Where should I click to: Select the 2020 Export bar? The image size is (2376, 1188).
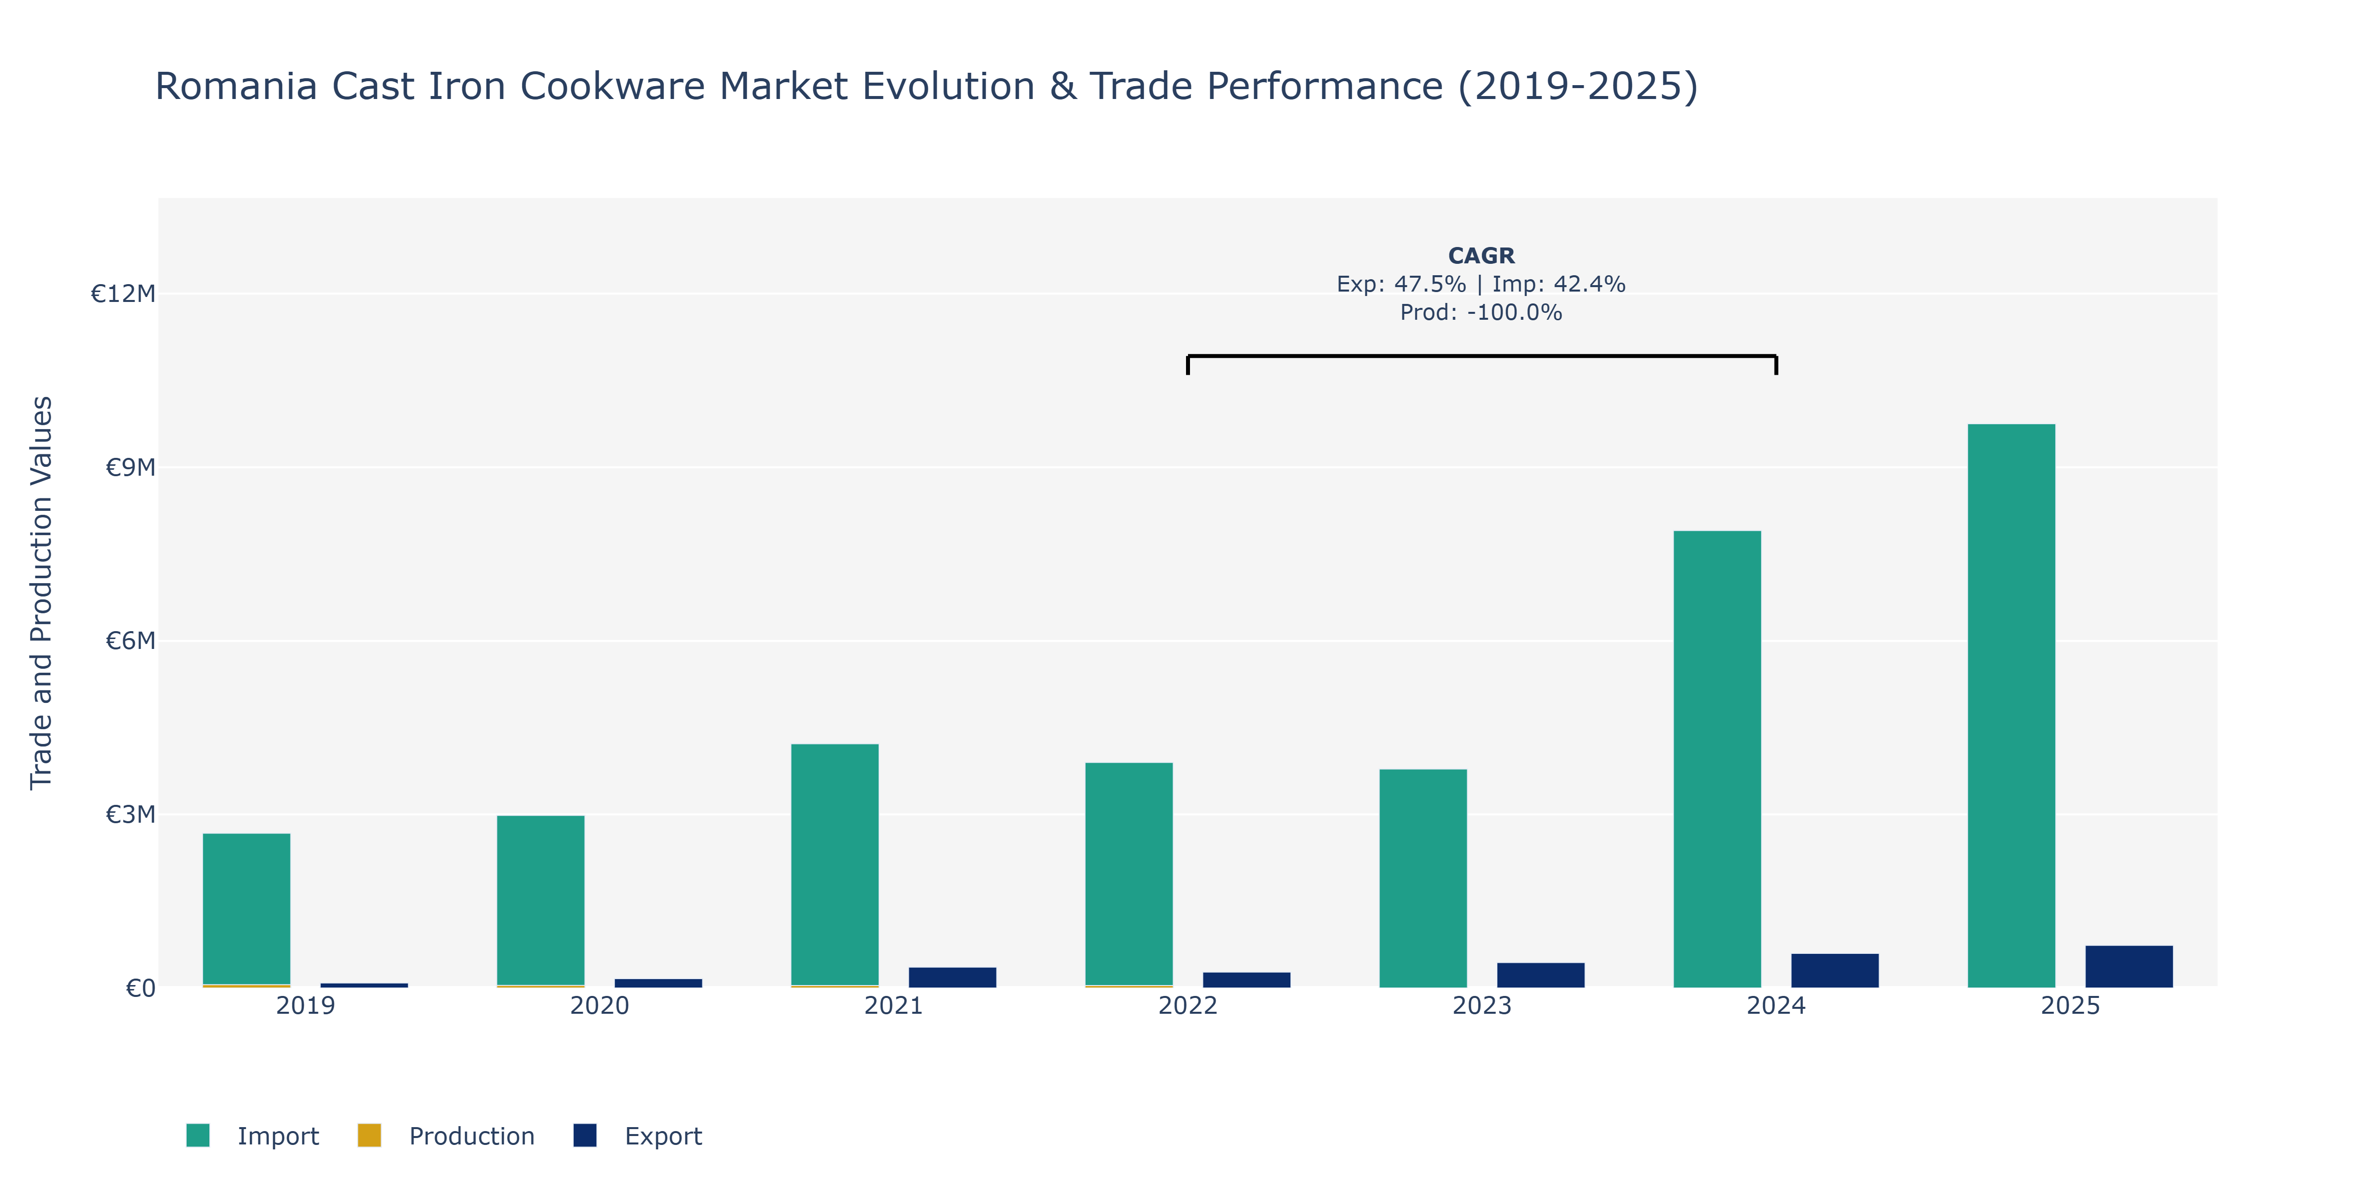[658, 983]
